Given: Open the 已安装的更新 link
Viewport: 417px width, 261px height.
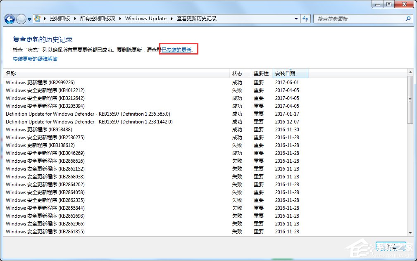Looking at the screenshot, I should tap(177, 50).
